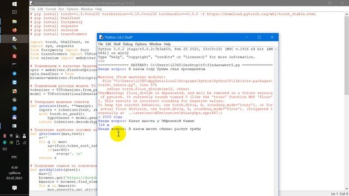349x196 pixels.
Task: Click Python Shell window icon in title bar
Action: [101, 37]
